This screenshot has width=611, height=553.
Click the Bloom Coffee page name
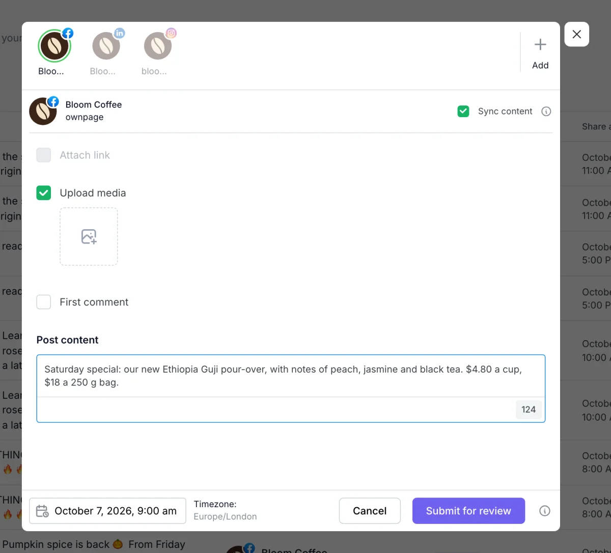94,104
